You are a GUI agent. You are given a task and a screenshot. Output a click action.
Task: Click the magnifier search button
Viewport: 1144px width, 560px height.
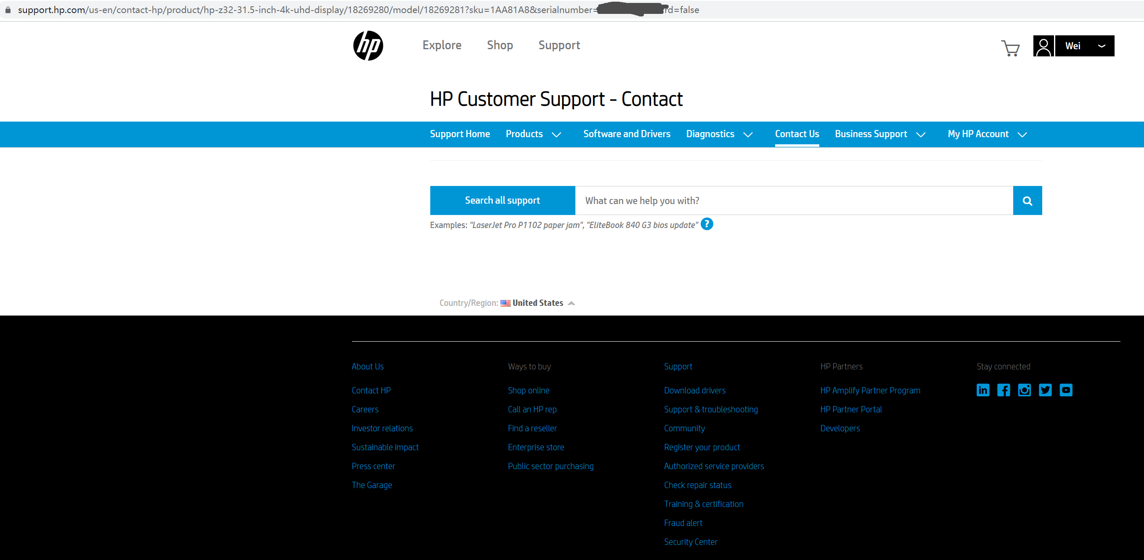1027,201
